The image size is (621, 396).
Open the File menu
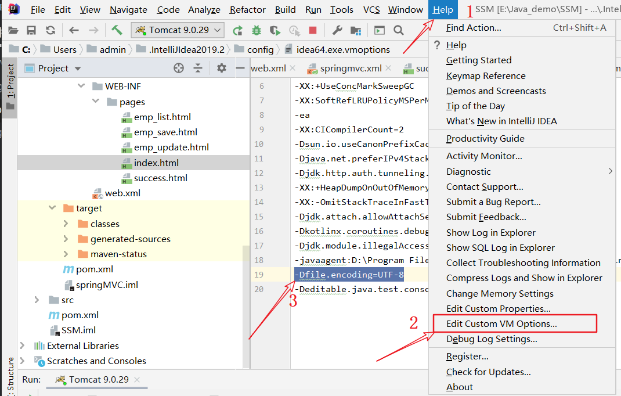38,9
